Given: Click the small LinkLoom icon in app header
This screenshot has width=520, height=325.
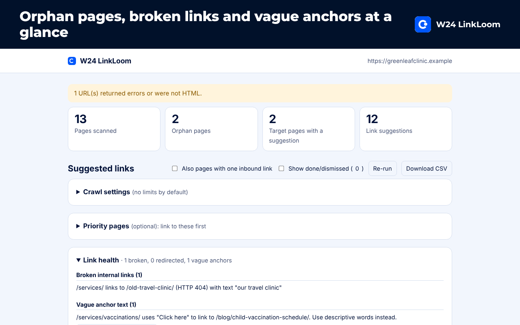Looking at the screenshot, I should [72, 61].
